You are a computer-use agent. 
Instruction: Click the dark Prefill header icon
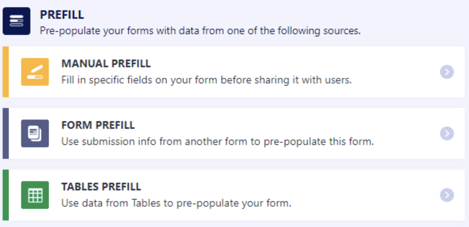16,21
